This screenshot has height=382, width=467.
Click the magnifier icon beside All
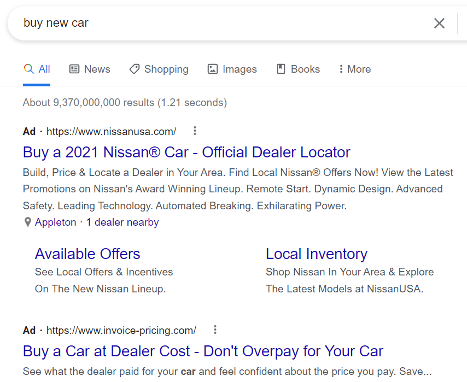pos(28,69)
